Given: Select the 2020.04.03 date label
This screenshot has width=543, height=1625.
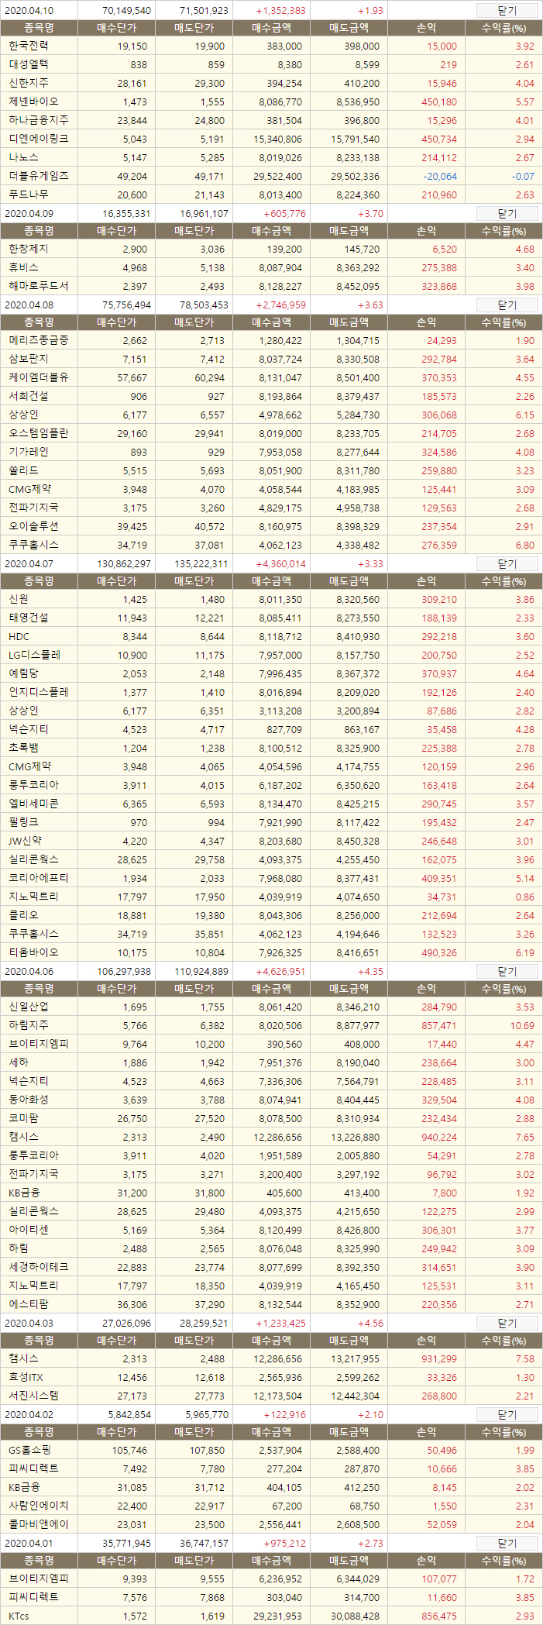Looking at the screenshot, I should [29, 1324].
